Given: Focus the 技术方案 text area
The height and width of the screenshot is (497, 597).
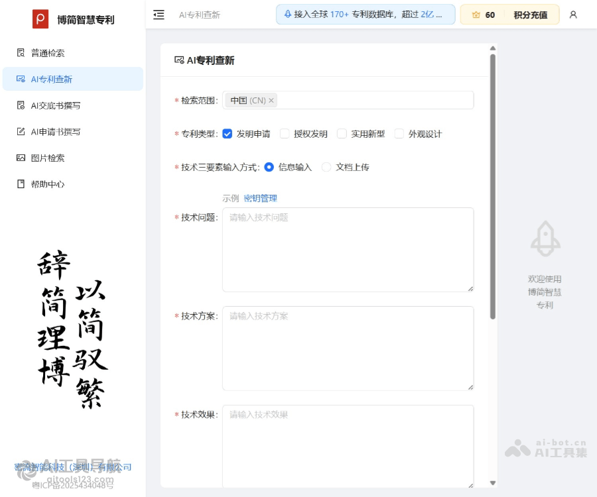Looking at the screenshot, I should [x=348, y=349].
